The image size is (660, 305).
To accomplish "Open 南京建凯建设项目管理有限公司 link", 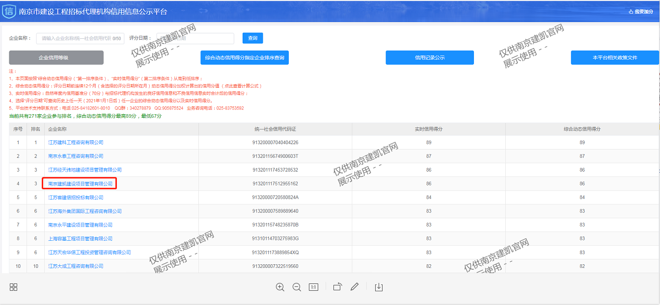I will pyautogui.click(x=80, y=184).
